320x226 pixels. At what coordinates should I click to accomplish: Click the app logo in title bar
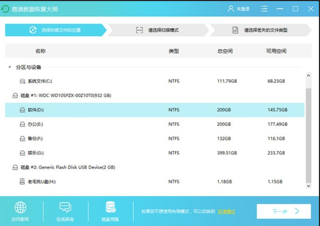pos(8,9)
